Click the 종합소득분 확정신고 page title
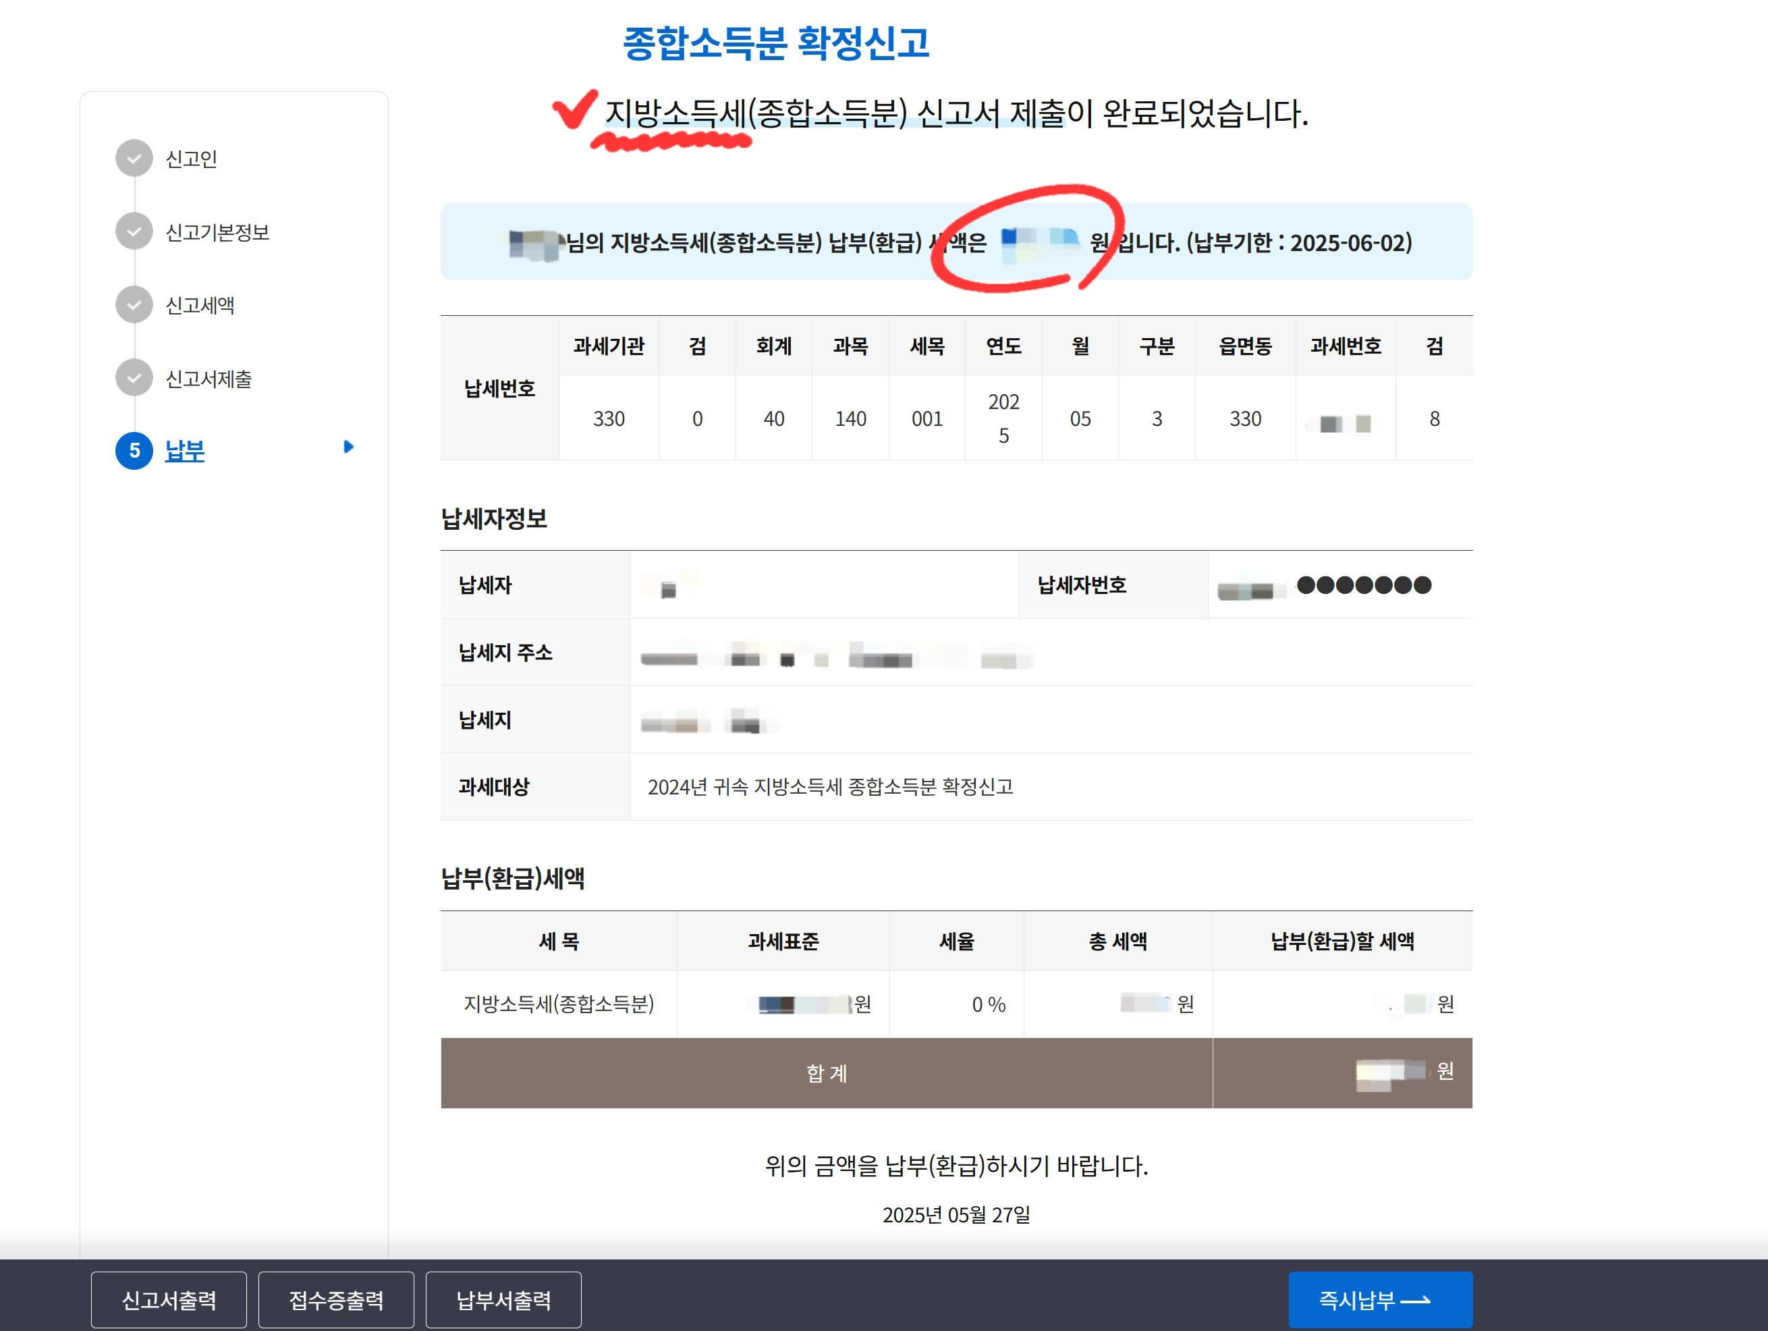Screen dimensions: 1768x1331 point(775,43)
